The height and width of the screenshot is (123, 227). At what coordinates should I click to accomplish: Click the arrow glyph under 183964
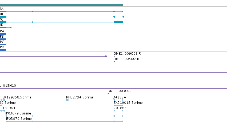click(x=4, y=111)
